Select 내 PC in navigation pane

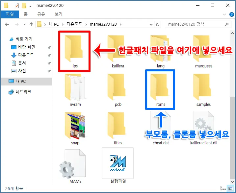26,81
